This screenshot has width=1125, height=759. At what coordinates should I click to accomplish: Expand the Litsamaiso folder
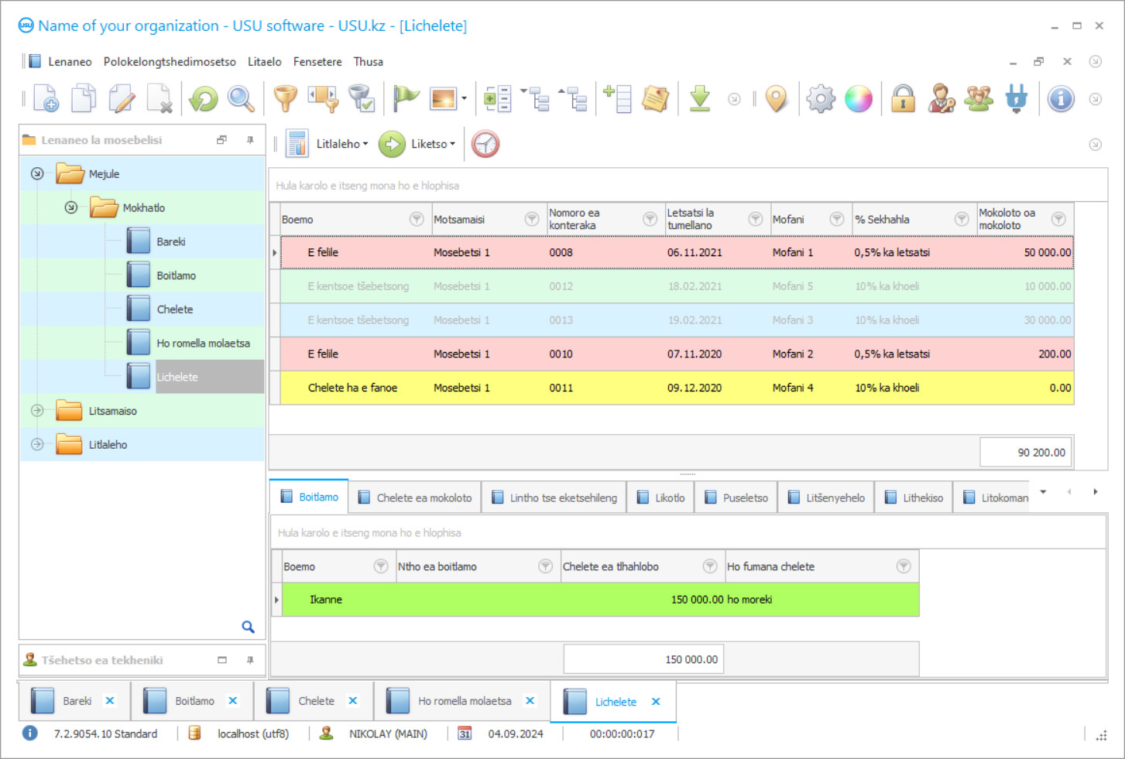click(37, 411)
